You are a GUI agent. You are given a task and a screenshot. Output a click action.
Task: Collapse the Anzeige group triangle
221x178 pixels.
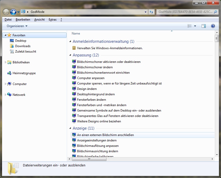70,128
